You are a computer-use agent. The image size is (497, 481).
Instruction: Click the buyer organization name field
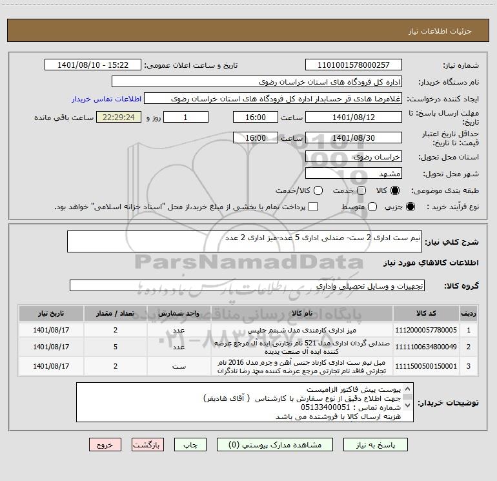[257, 82]
